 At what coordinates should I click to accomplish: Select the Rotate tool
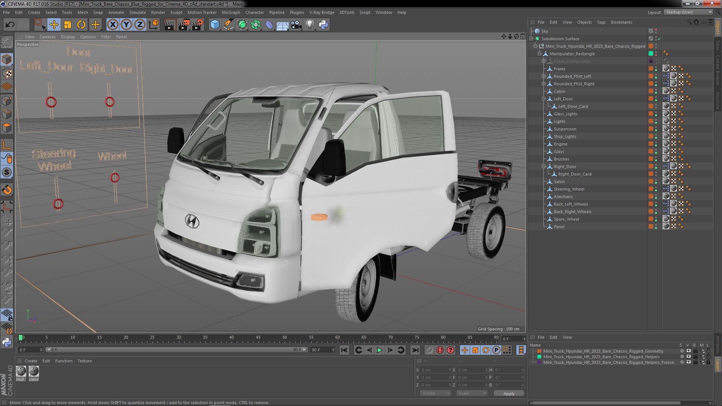tap(81, 25)
